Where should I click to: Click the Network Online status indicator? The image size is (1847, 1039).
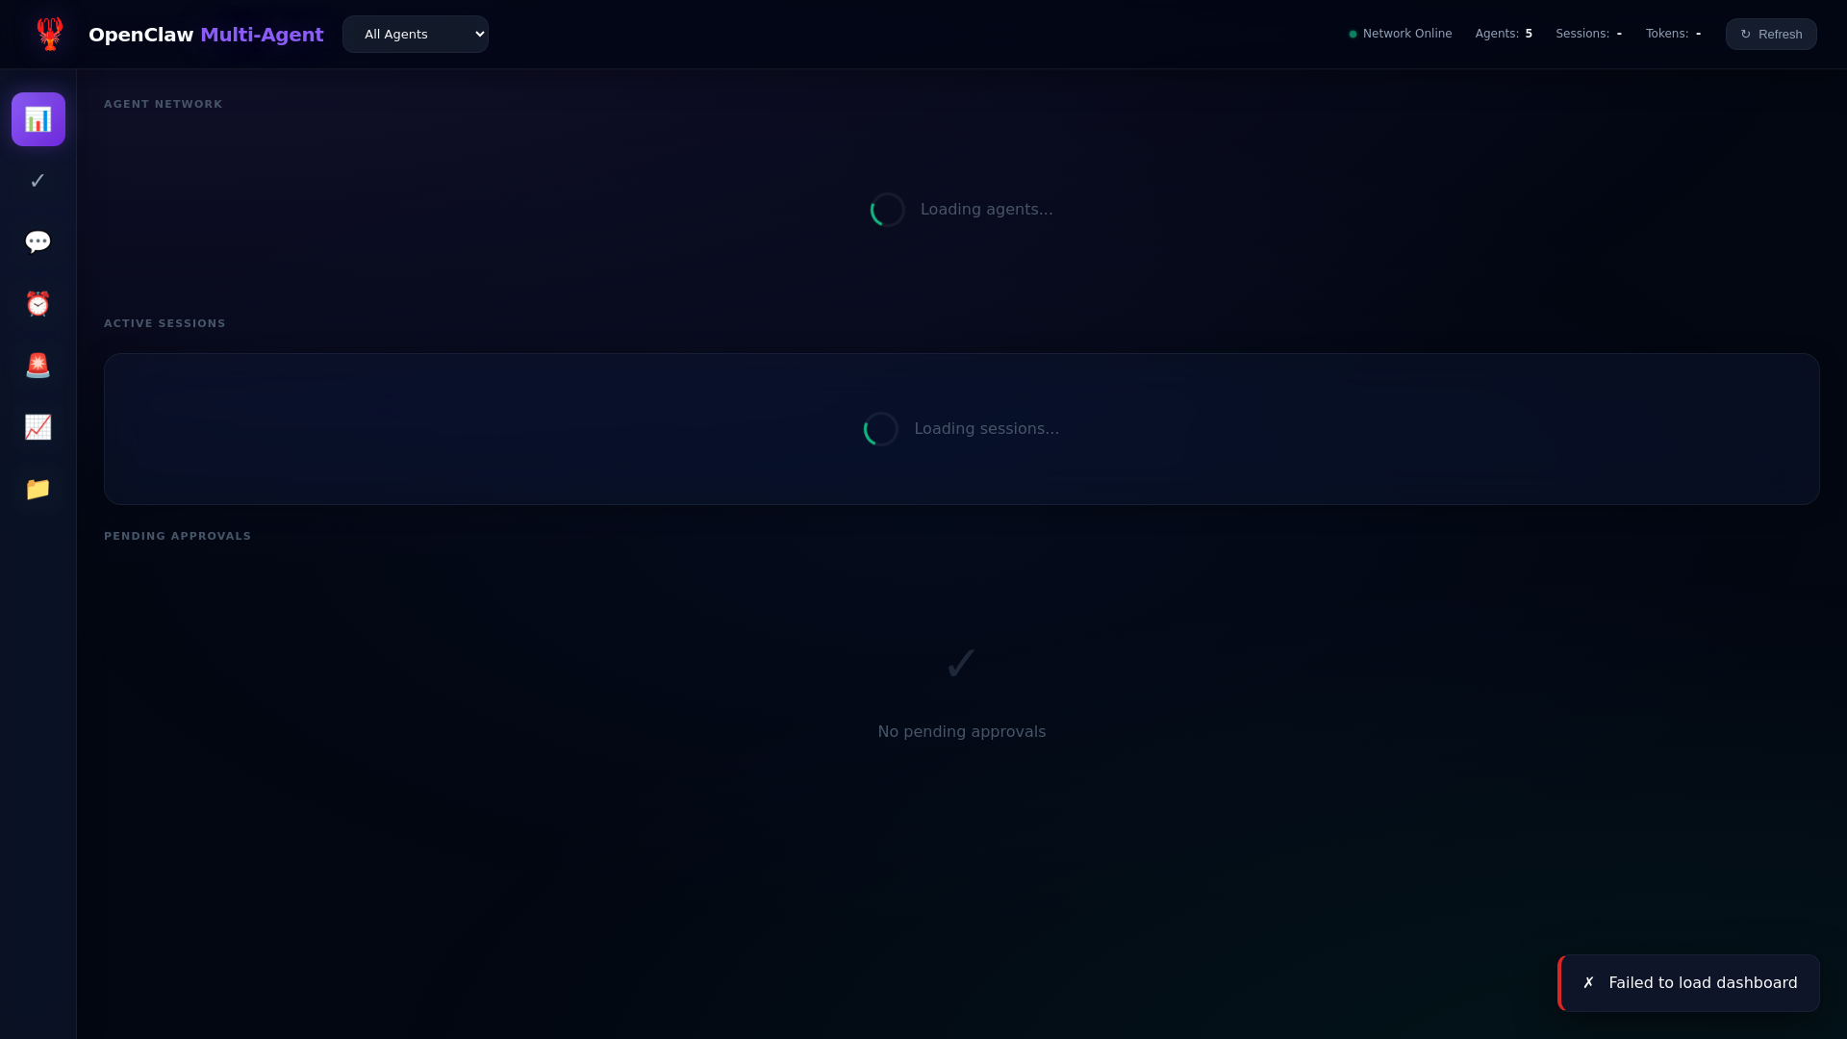[1401, 34]
